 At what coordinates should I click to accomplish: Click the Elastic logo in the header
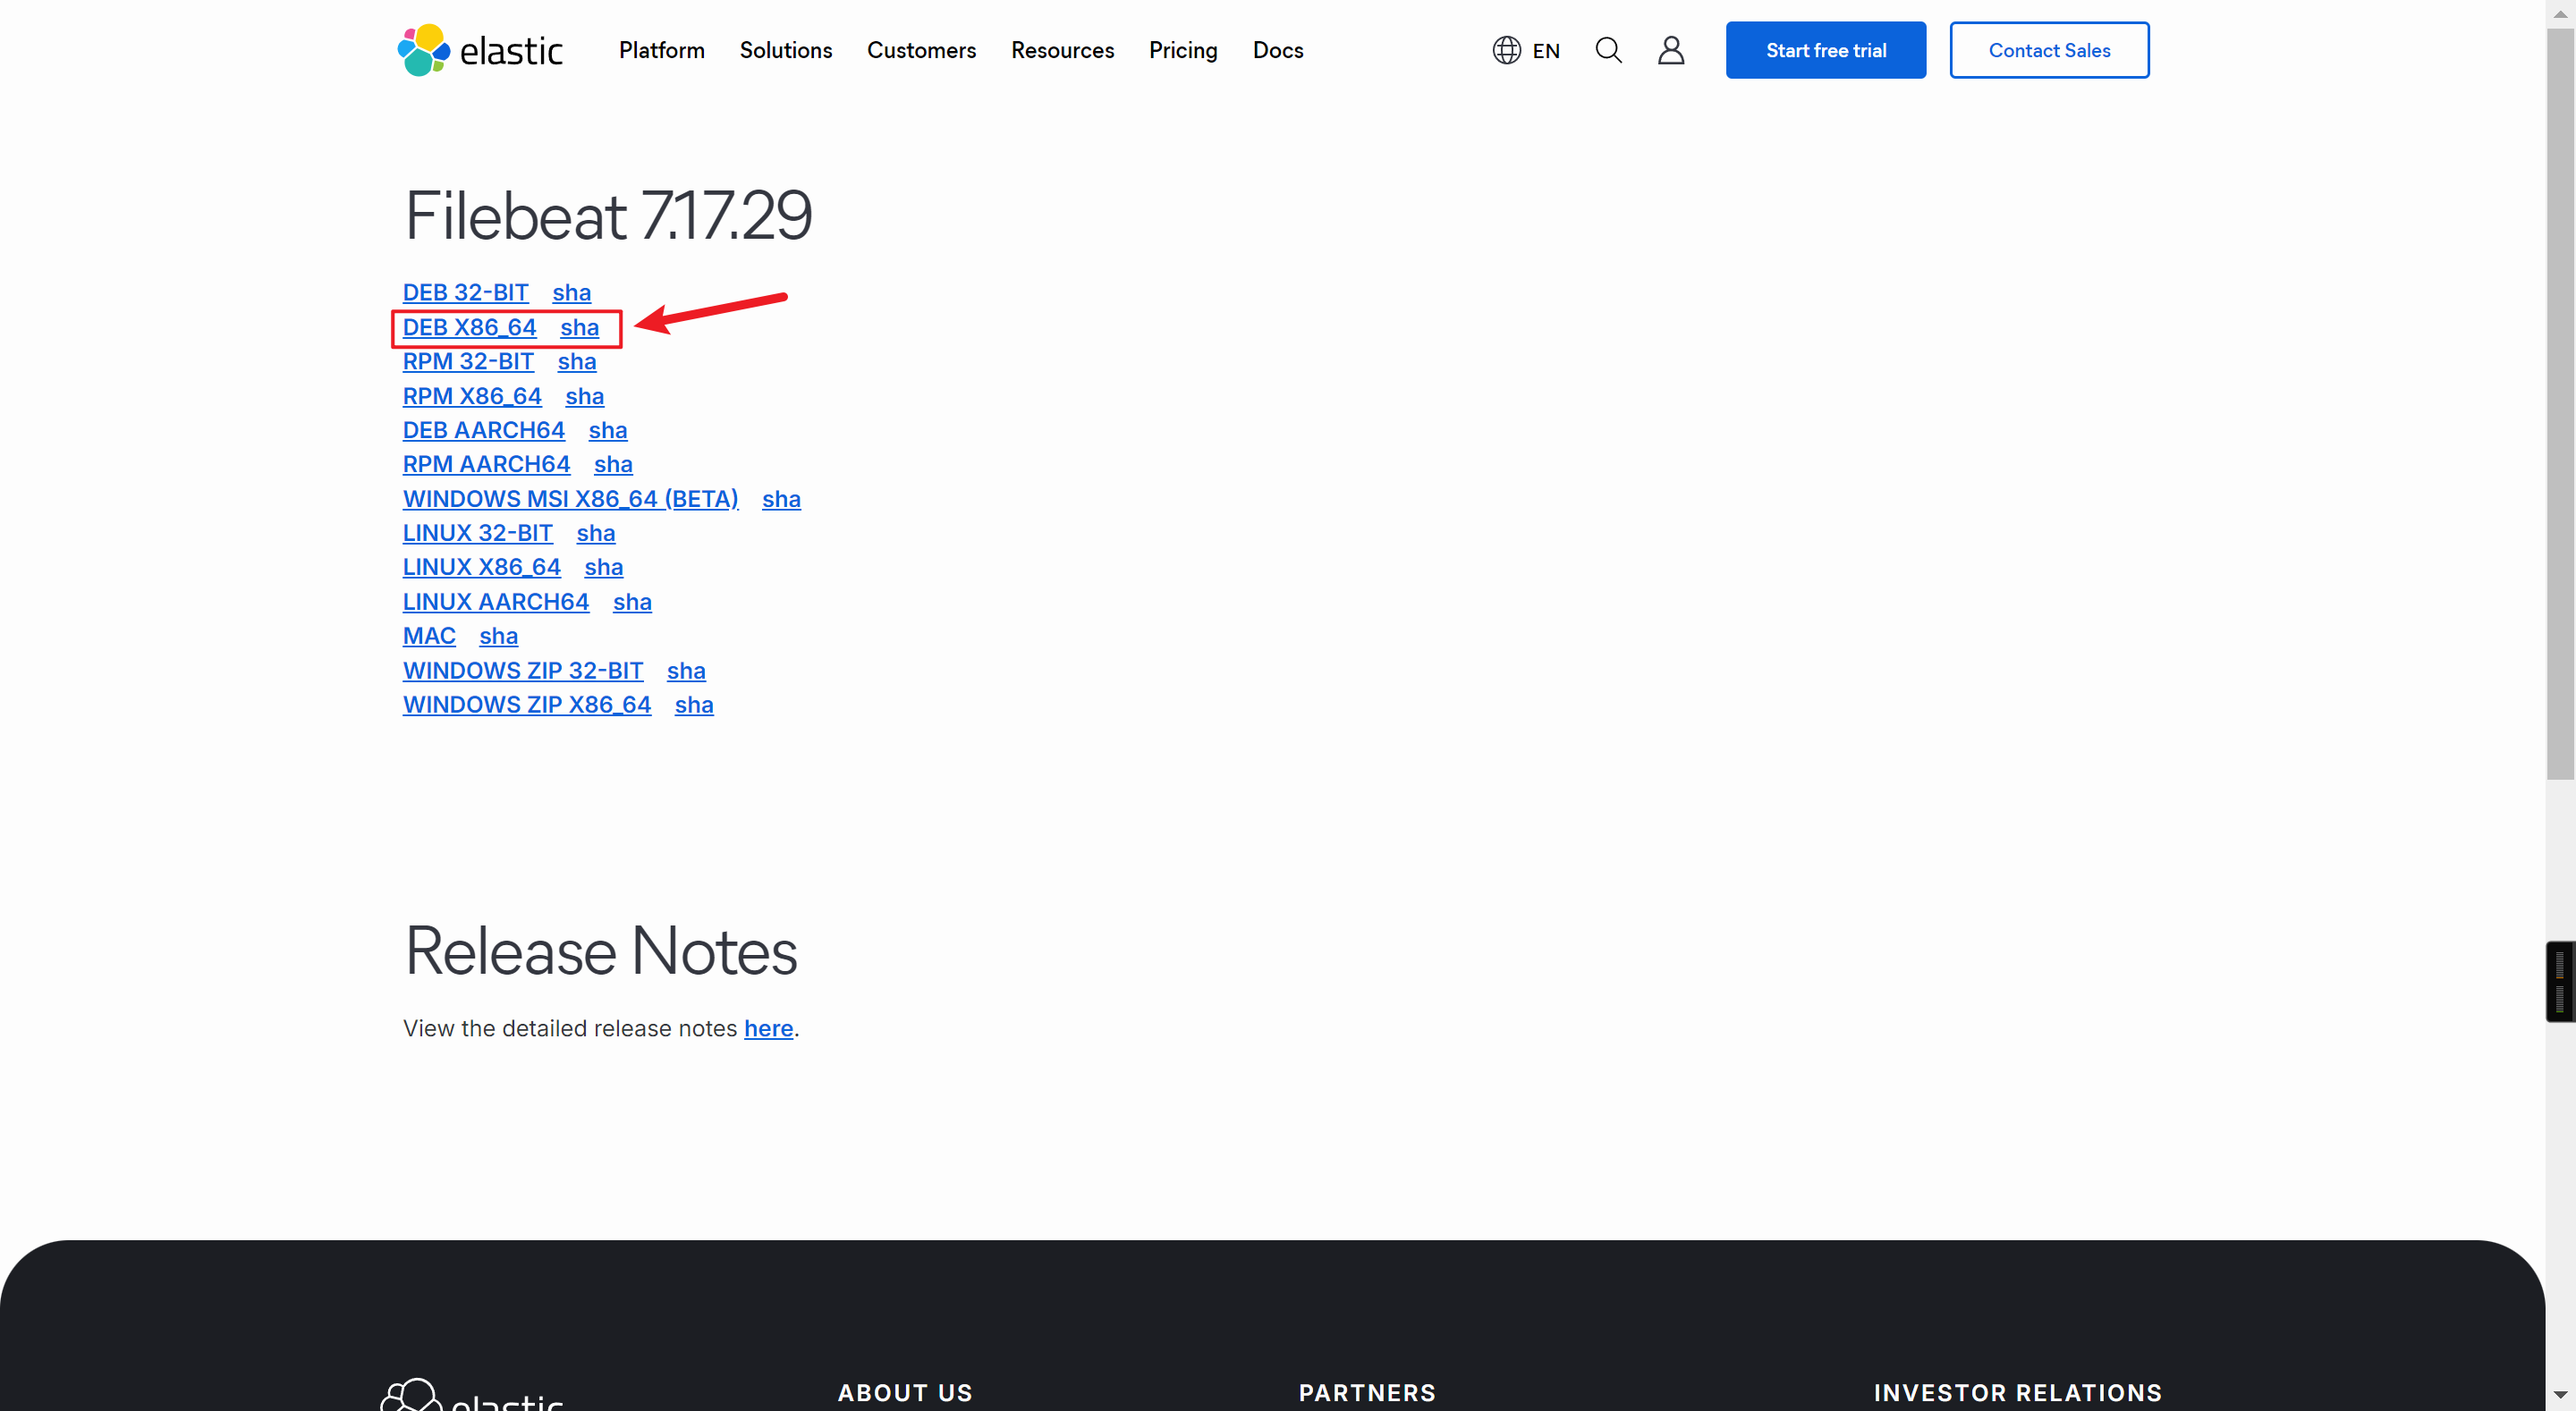(480, 50)
